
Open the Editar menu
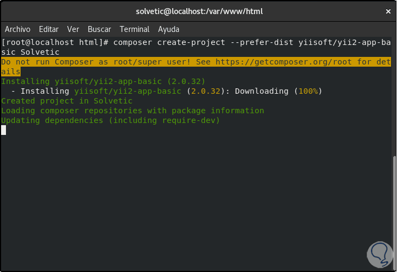[49, 29]
